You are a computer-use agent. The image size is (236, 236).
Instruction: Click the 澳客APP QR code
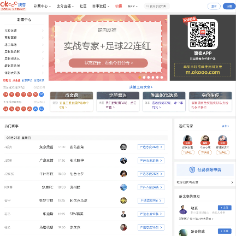[x=203, y=34]
